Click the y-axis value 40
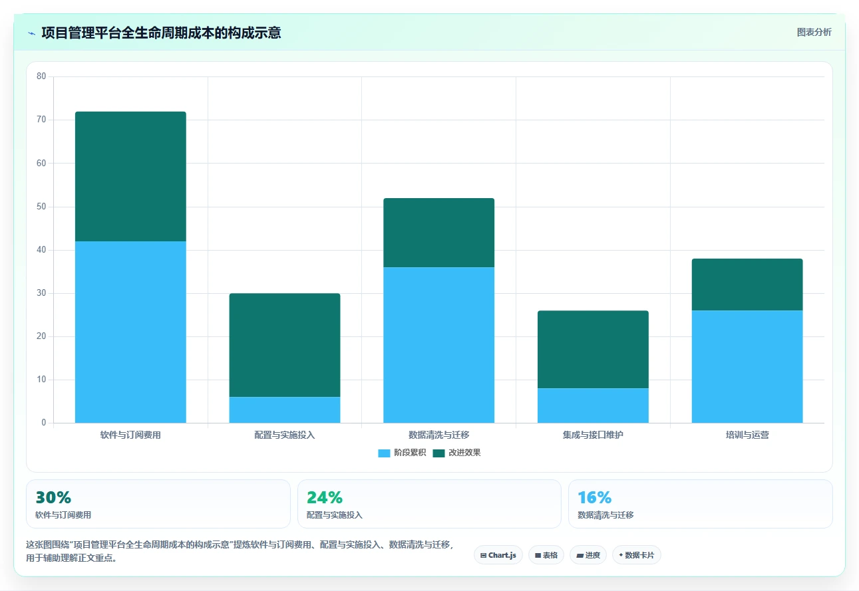The width and height of the screenshot is (859, 591). (x=41, y=250)
